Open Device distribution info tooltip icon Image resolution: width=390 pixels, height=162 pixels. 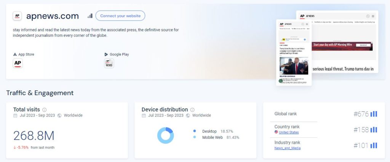point(192,110)
